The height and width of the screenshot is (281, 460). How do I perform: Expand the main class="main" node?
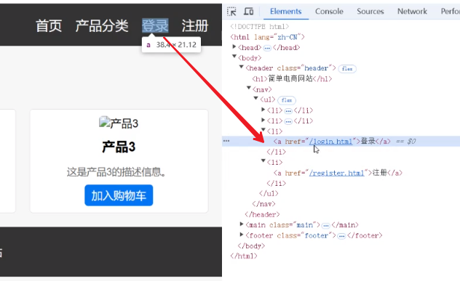click(x=242, y=224)
